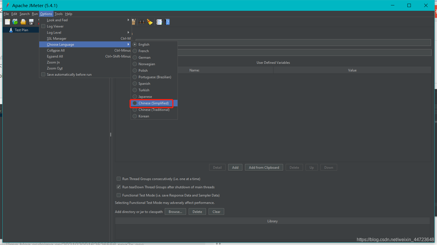437x245 pixels.
Task: Click Collapse All menu entry
Action: (85, 50)
